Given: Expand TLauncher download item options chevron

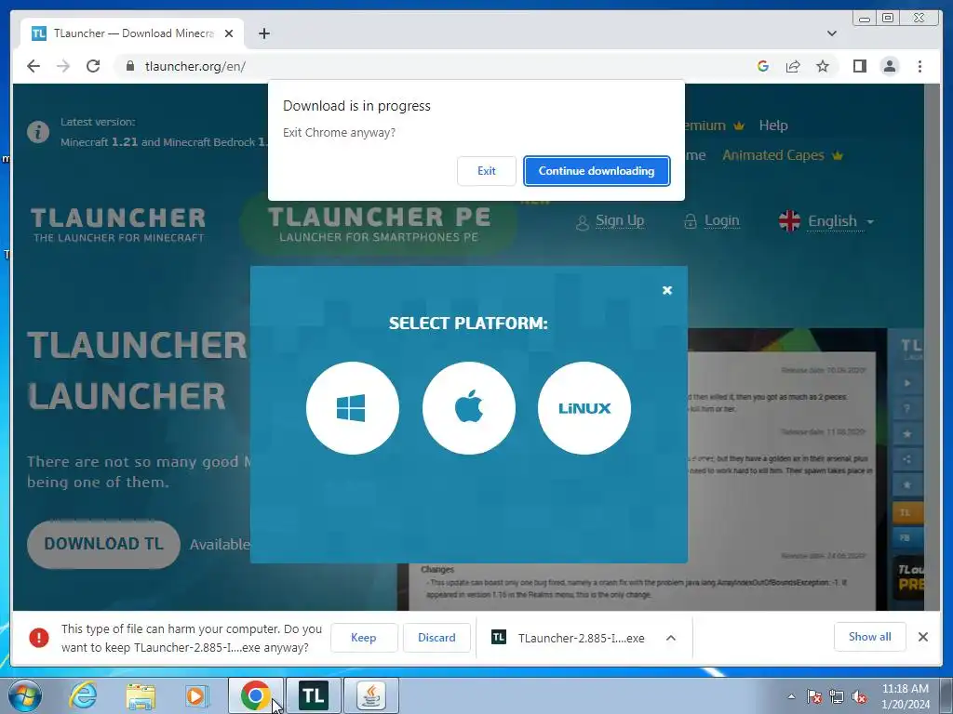Looking at the screenshot, I should pyautogui.click(x=671, y=638).
